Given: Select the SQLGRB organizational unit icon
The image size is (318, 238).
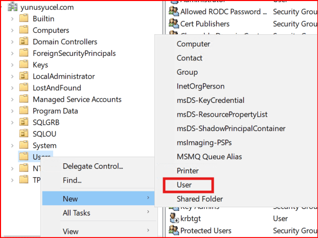Looking at the screenshot, I should pos(24,122).
